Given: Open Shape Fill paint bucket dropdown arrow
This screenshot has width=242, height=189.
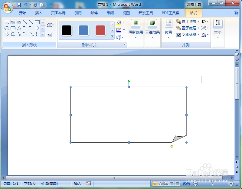Looking at the screenshot, I should click(124, 22).
